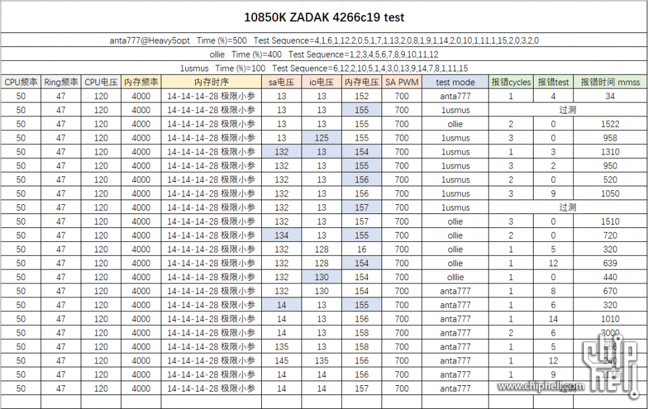Select the 内存电压 cell showing 16
Viewport: 648px width, 409px height.
(x=362, y=250)
